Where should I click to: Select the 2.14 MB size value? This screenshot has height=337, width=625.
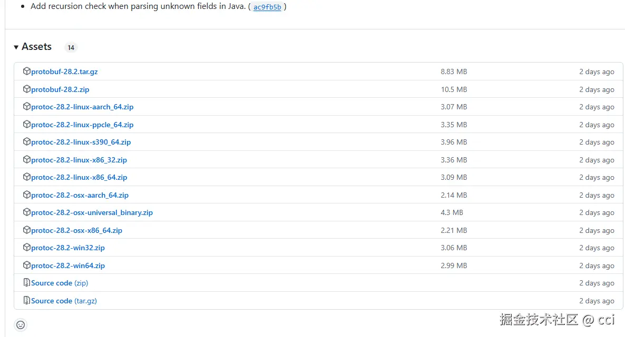pyautogui.click(x=454, y=196)
